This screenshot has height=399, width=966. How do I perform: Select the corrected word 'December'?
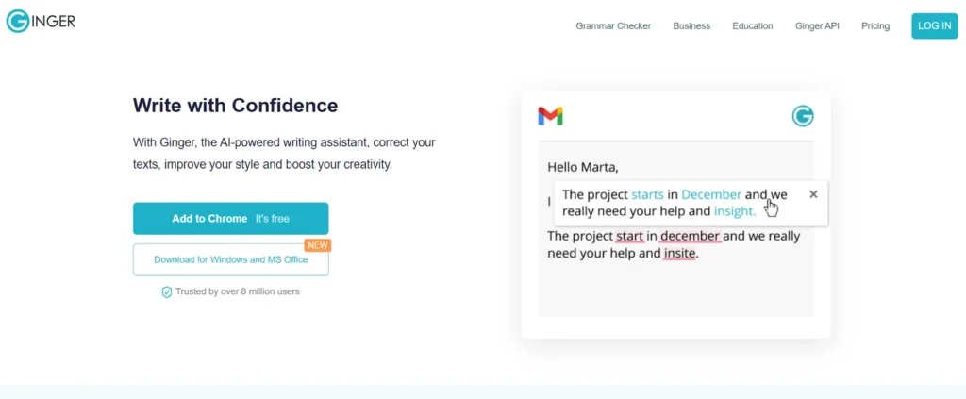pyautogui.click(x=711, y=195)
